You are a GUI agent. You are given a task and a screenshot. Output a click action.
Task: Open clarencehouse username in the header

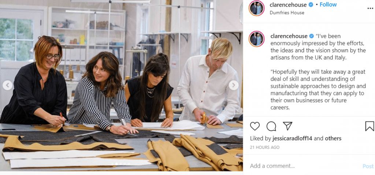(x=288, y=5)
